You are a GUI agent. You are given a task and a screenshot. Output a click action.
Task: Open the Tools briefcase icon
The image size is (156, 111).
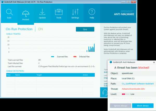(59, 12)
